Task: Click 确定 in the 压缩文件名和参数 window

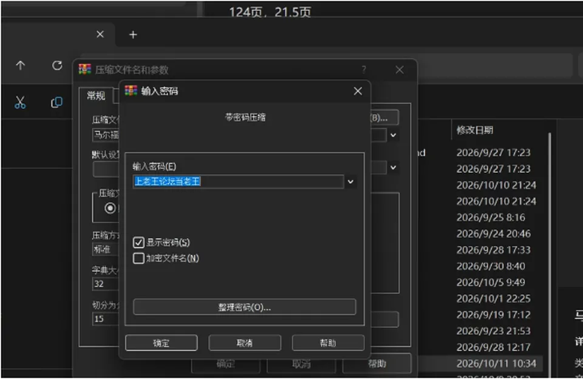Action: coord(226,364)
